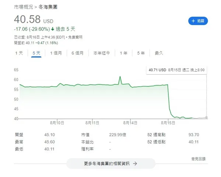This screenshot has width=221, height=177.
Task: Choose the 5 年 range tab
Action: pyautogui.click(x=141, y=53)
